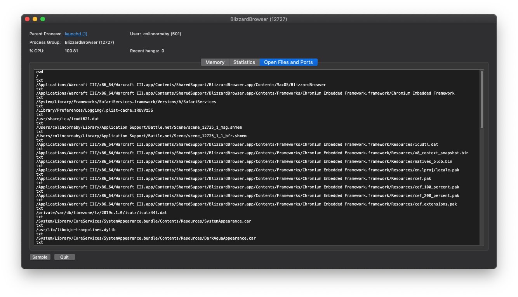Click the window title BlizzardBrowser (12727)

coord(259,19)
